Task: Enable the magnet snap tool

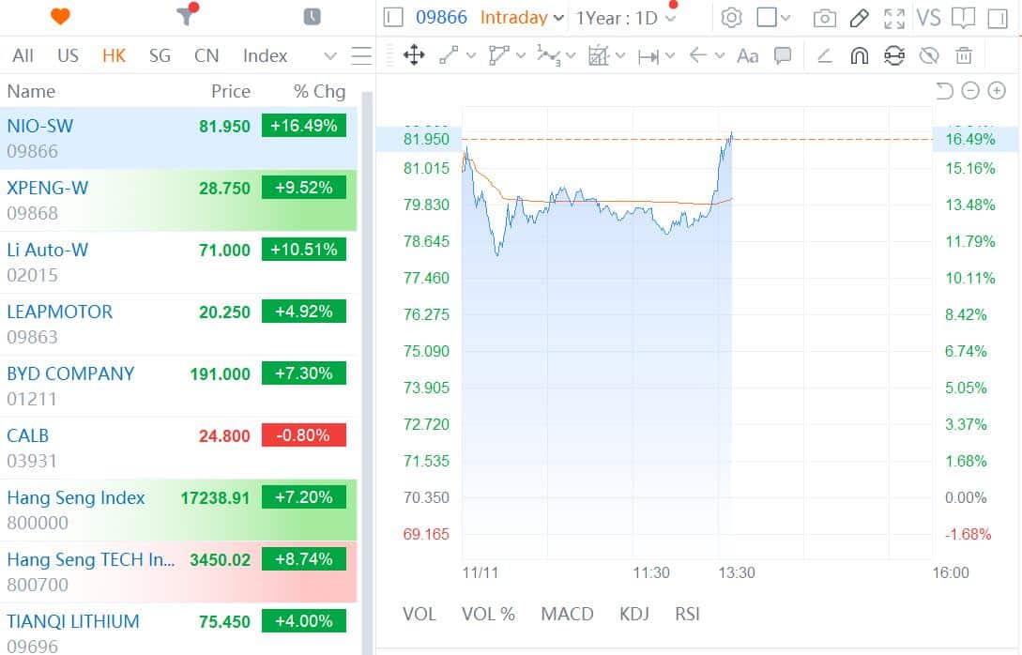Action: click(858, 56)
